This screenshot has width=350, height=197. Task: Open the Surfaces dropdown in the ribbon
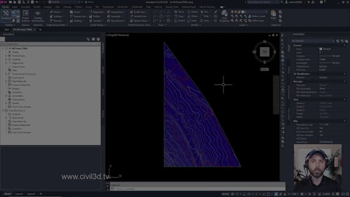point(57,16)
